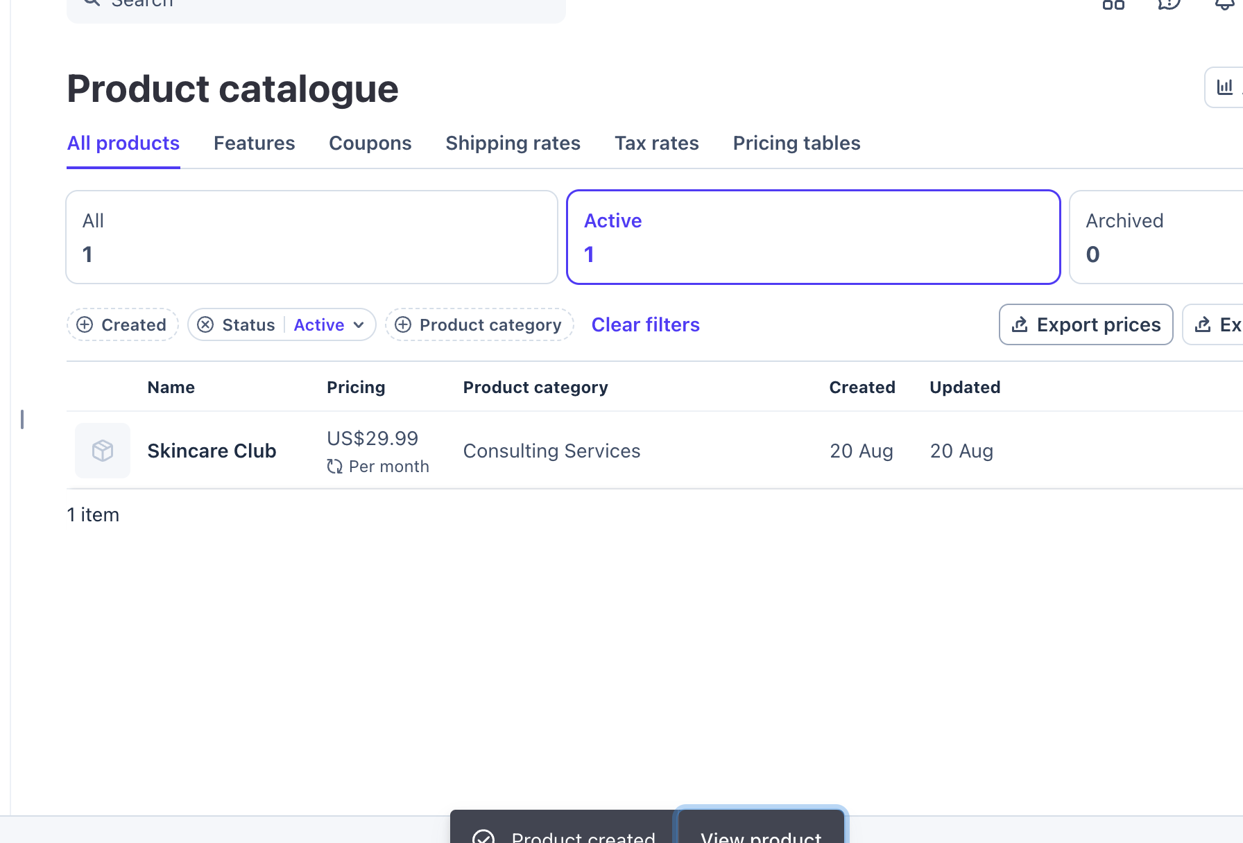Click the Export prices button
The height and width of the screenshot is (843, 1243).
click(1086, 324)
